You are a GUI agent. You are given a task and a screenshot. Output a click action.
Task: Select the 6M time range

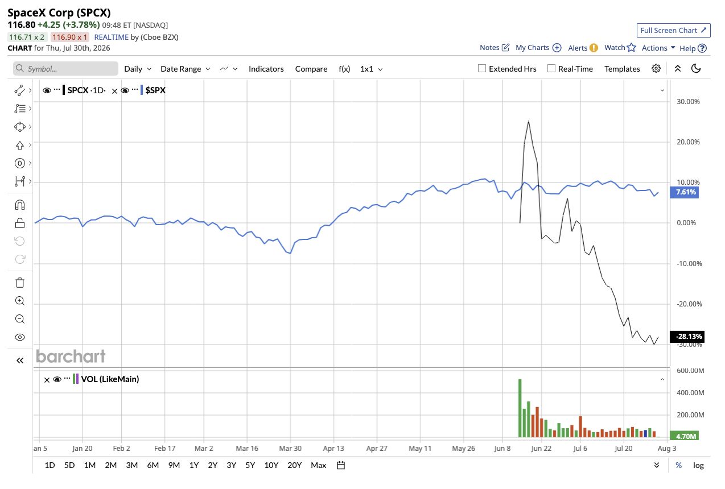[x=153, y=465]
